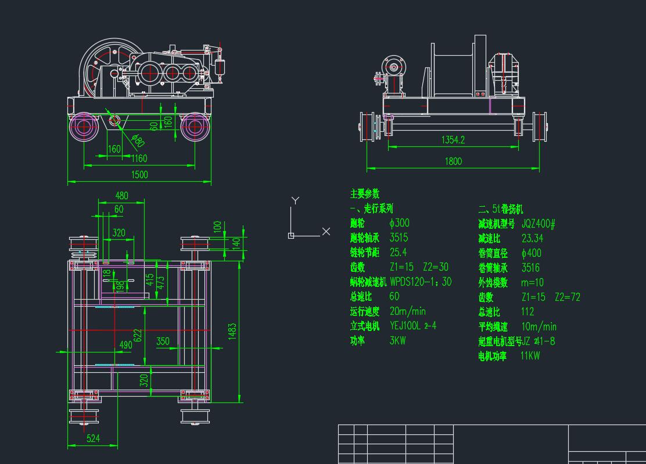Screen dimensions: 646x464
Task: Pick the 1354.2 dimension in front view
Action: (x=453, y=140)
